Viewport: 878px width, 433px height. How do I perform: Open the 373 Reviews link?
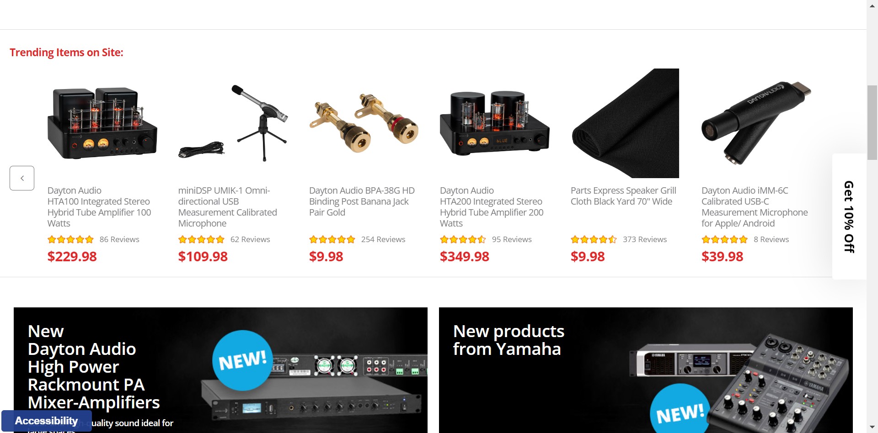click(645, 239)
